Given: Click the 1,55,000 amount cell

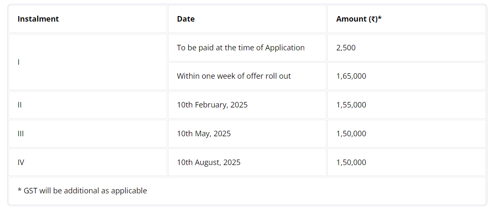Looking at the screenshot, I should pos(406,105).
